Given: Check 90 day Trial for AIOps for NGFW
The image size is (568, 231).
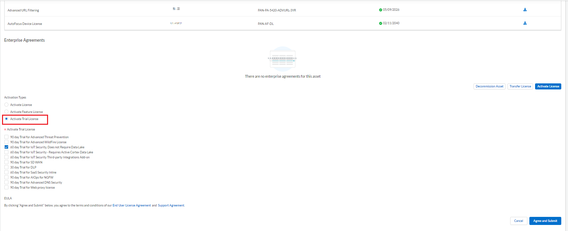Looking at the screenshot, I should [6, 177].
